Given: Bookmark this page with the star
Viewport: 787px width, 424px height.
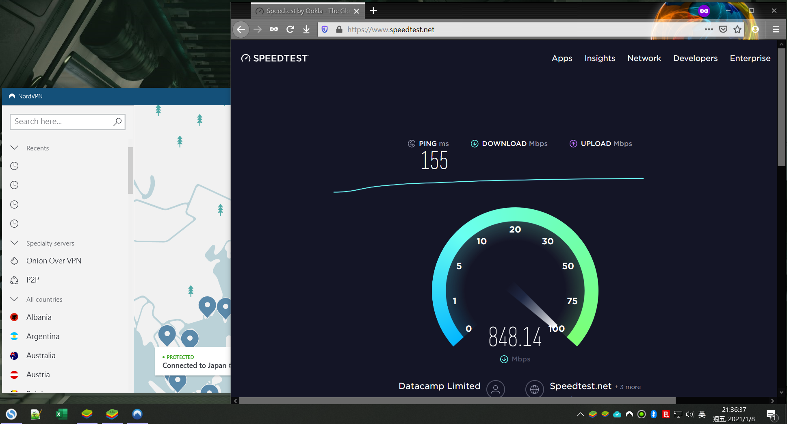Looking at the screenshot, I should coord(737,29).
